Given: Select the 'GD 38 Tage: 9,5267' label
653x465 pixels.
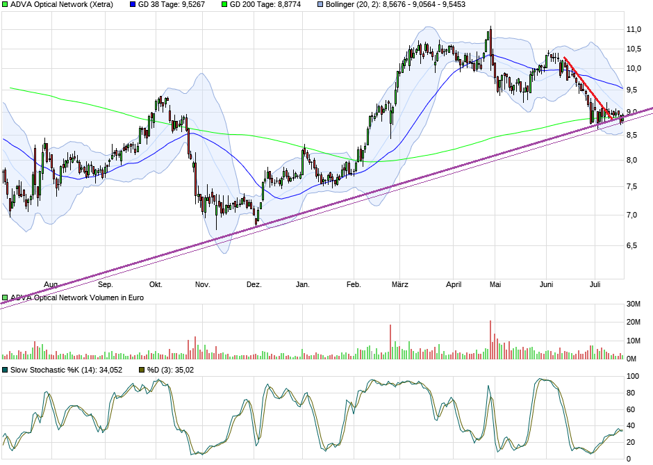Looking at the screenshot, I should [172, 5].
